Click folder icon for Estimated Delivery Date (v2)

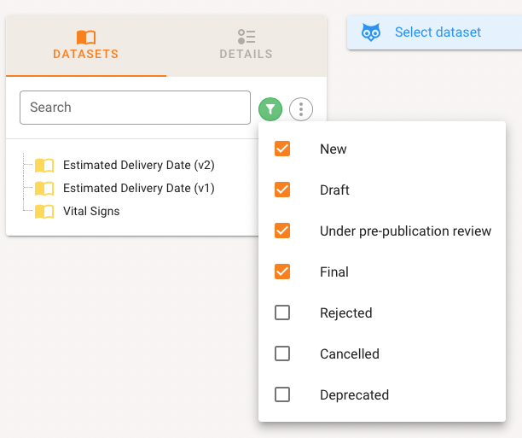click(44, 165)
